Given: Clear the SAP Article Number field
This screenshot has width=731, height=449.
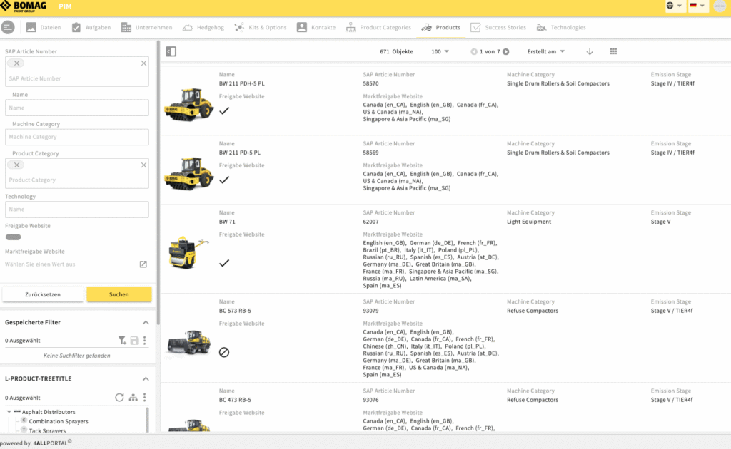Looking at the screenshot, I should (x=143, y=63).
